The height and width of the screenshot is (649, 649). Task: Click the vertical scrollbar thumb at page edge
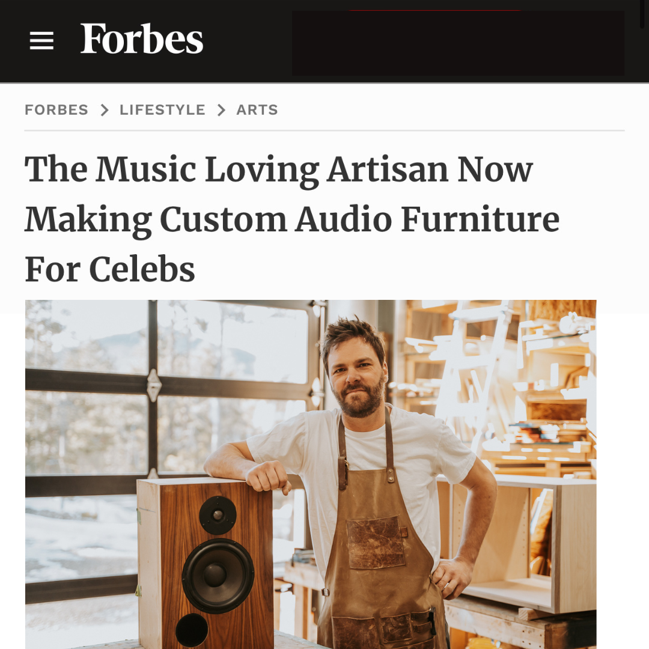click(643, 14)
